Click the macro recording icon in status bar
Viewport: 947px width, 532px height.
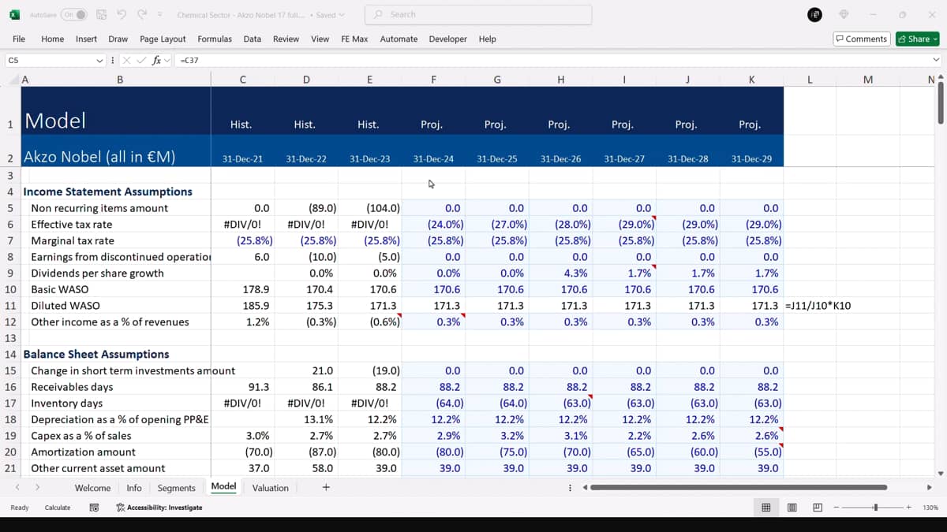pyautogui.click(x=94, y=508)
